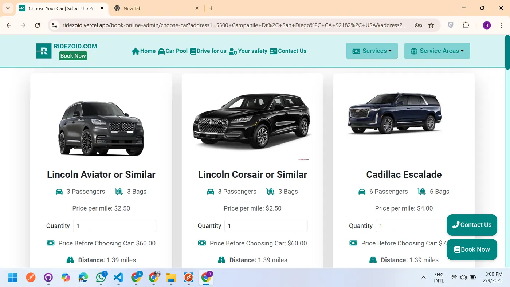This screenshot has width=510, height=287.
Task: Click the passenger car icon for Lincoln Corsair
Action: [x=211, y=192]
